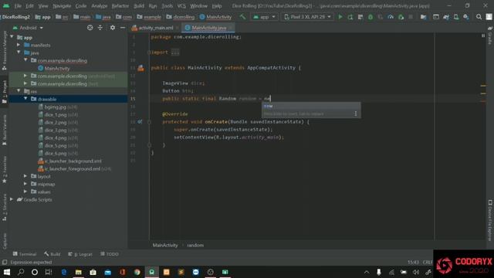
Task: Click override gutter icon beside onCreate
Action: (x=140, y=122)
